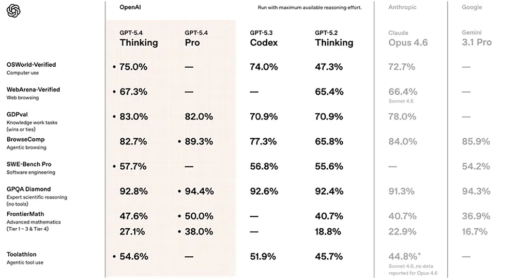
Task: Select the Google group heading
Action: (472, 7)
